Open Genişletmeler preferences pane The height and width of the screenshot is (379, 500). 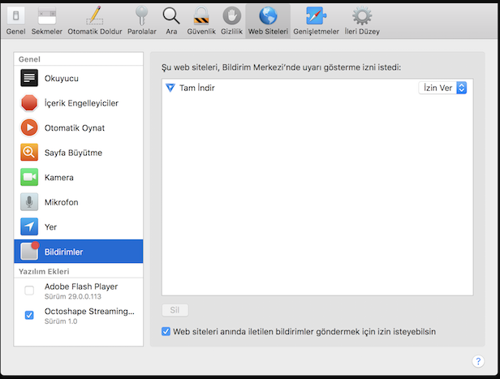[x=316, y=20]
